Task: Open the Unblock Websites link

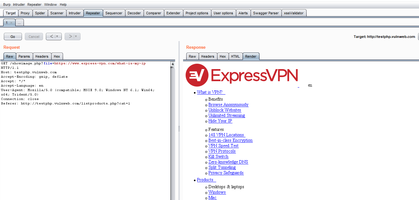Action: 225,110
